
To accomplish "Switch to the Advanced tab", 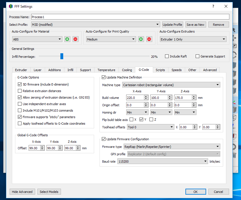I will 210,70.
